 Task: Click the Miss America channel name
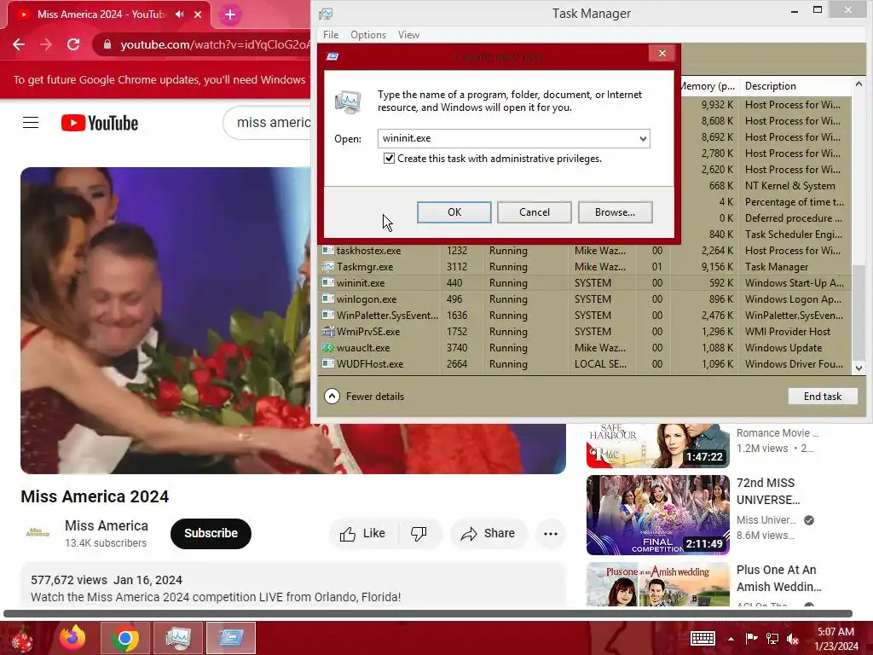107,525
